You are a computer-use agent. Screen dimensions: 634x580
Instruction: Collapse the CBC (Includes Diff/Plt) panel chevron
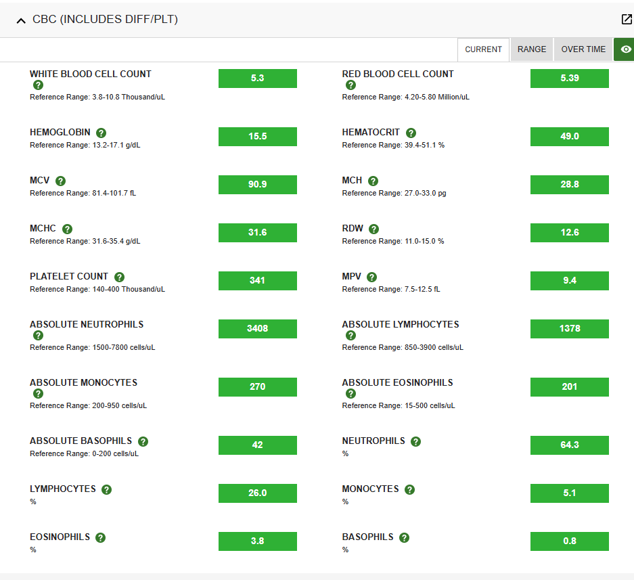[21, 20]
